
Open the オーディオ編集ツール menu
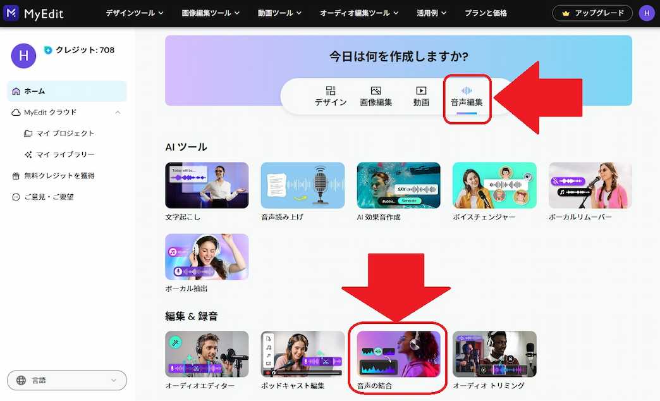pyautogui.click(x=359, y=13)
